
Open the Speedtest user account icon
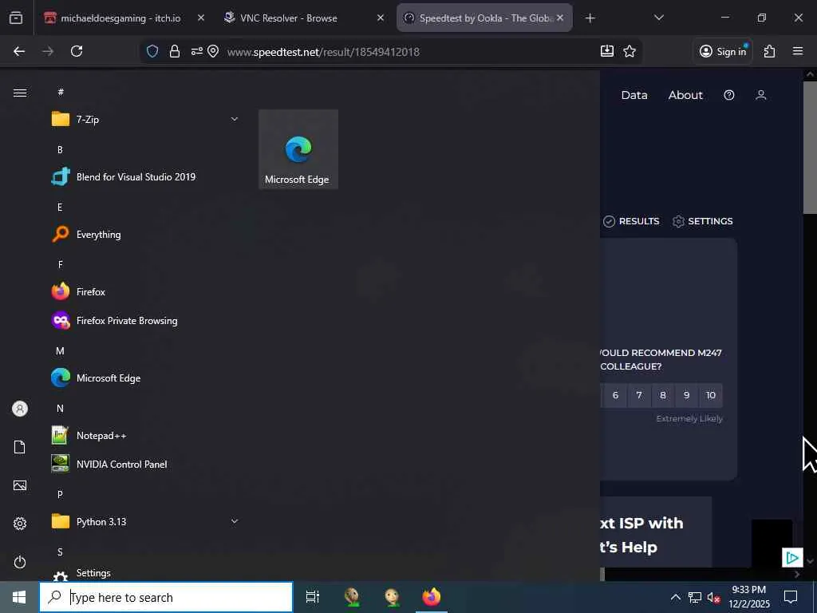760,95
